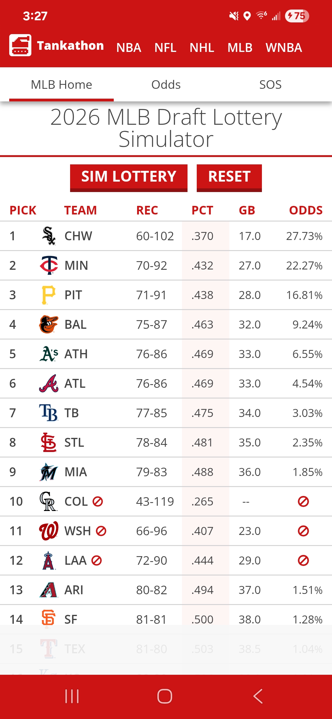Switch to the Odds tab

tap(166, 84)
